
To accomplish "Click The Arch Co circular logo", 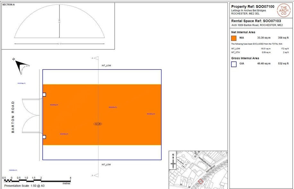I will 283,11.
